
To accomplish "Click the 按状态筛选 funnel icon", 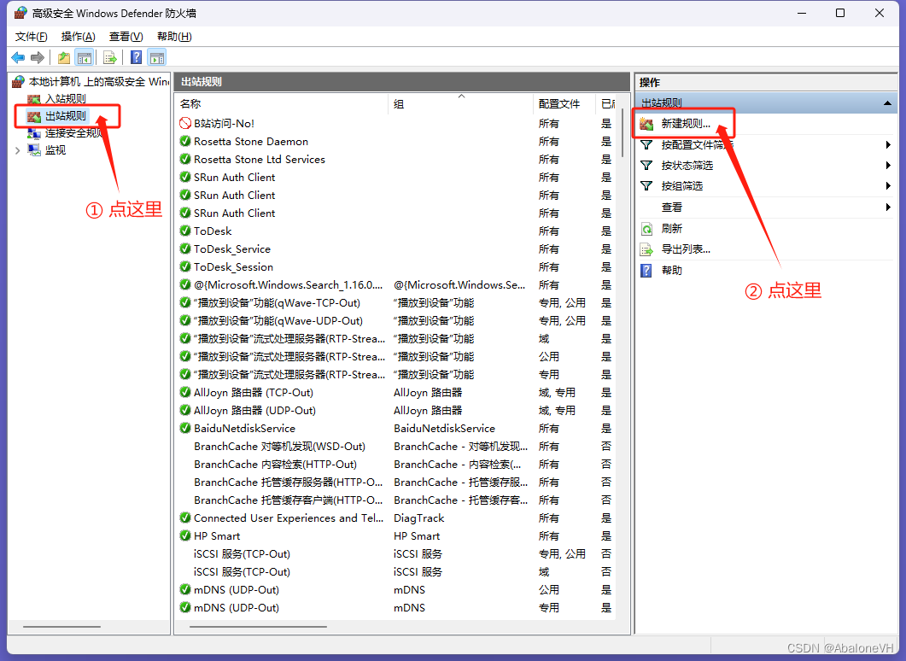I will click(646, 166).
